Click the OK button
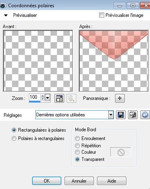The height and width of the screenshot is (189, 150). (47, 181)
